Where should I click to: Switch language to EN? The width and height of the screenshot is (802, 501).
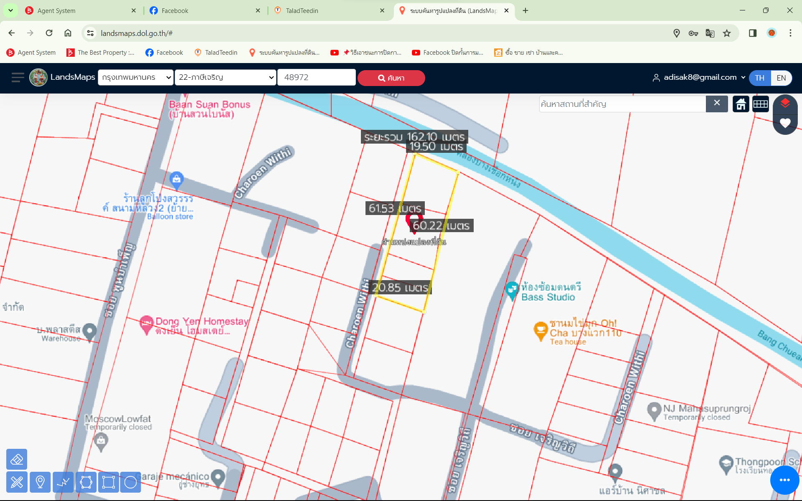(781, 78)
